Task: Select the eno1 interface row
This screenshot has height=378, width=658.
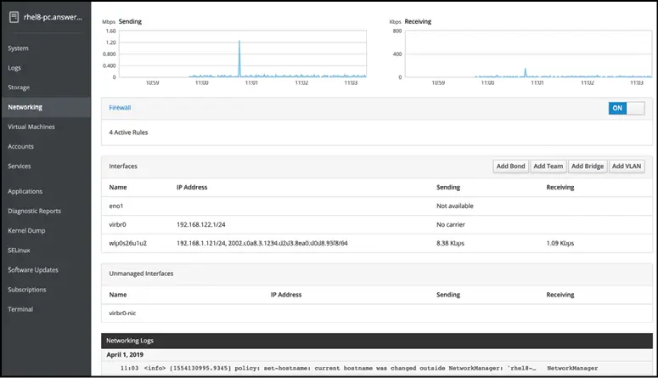Action: click(x=117, y=206)
